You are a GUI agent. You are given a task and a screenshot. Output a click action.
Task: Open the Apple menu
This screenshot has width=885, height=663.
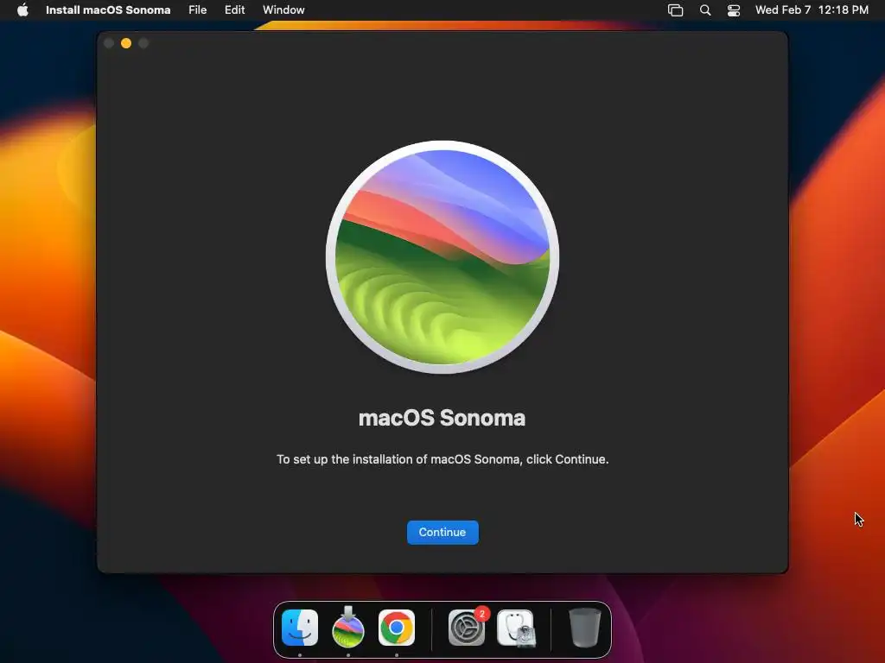tap(22, 10)
